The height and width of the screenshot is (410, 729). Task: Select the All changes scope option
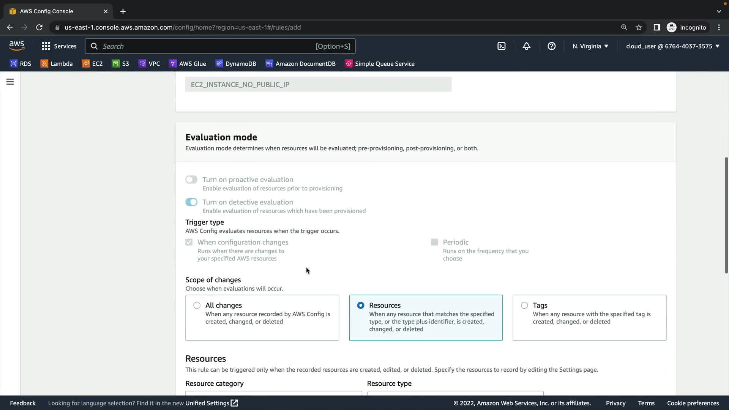coord(197,305)
